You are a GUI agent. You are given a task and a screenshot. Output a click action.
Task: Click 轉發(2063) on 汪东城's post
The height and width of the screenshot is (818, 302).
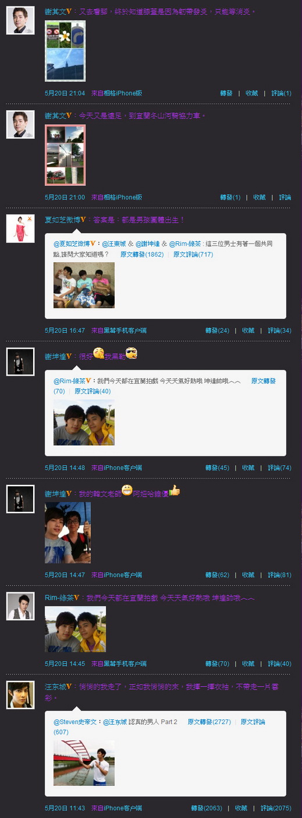coord(206,808)
